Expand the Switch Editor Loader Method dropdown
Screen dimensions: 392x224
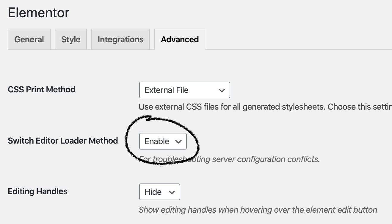[162, 141]
